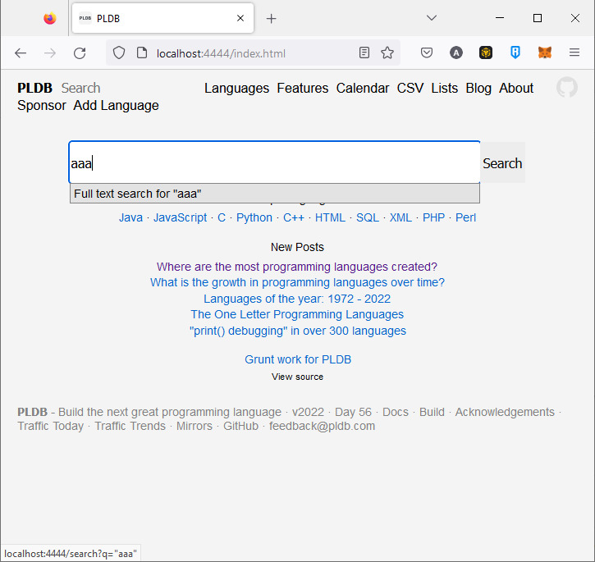The image size is (595, 562).
Task: Click the search input containing aaa
Action: coord(274,162)
